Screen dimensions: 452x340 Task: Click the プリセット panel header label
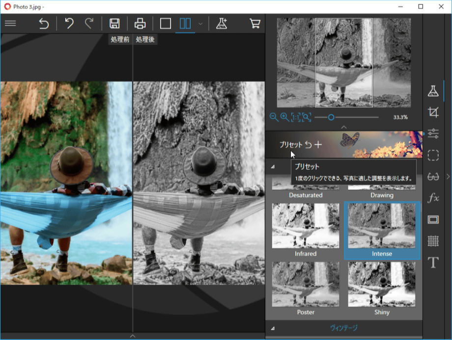[291, 145]
